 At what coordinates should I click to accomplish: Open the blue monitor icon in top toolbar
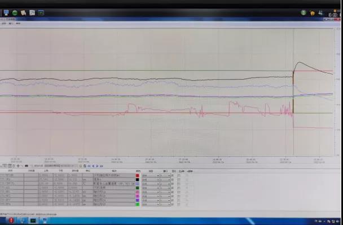(6, 12)
